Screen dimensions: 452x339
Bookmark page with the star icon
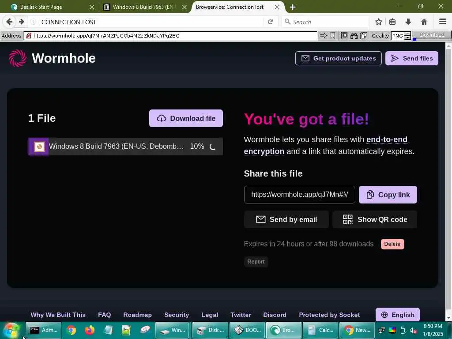[x=379, y=22]
